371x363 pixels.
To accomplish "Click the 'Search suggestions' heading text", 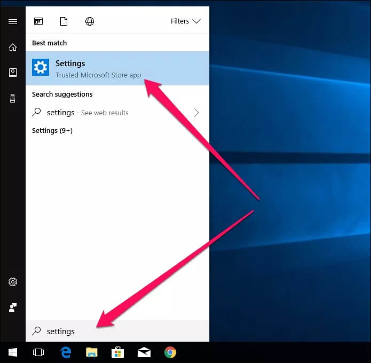I will coord(62,94).
